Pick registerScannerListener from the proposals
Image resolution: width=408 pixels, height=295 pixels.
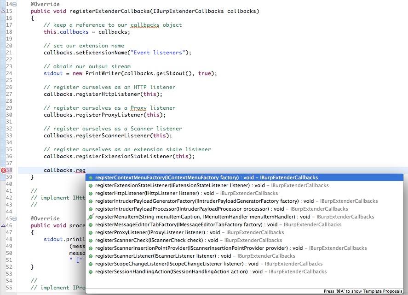click(156, 256)
